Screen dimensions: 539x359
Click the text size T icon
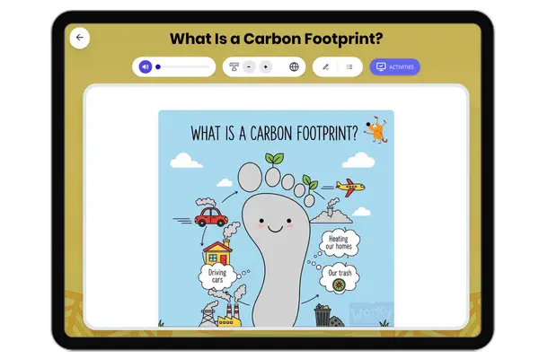[x=234, y=66]
